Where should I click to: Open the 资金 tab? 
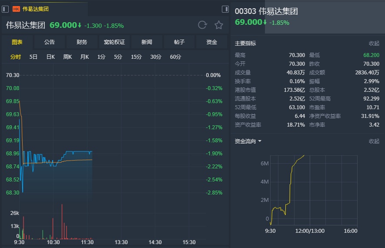[x=211, y=42]
